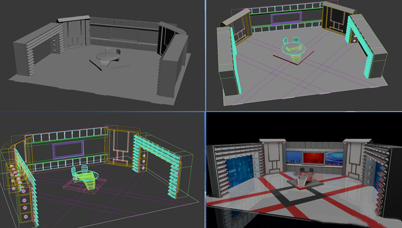Click the horizontal divider between the left viewports

(x=100, y=112)
